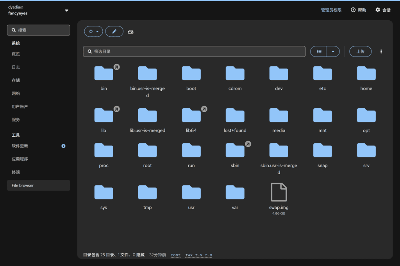Focus the 筛选目录 filter field
Viewport: 400px width, 266px height.
pos(194,52)
